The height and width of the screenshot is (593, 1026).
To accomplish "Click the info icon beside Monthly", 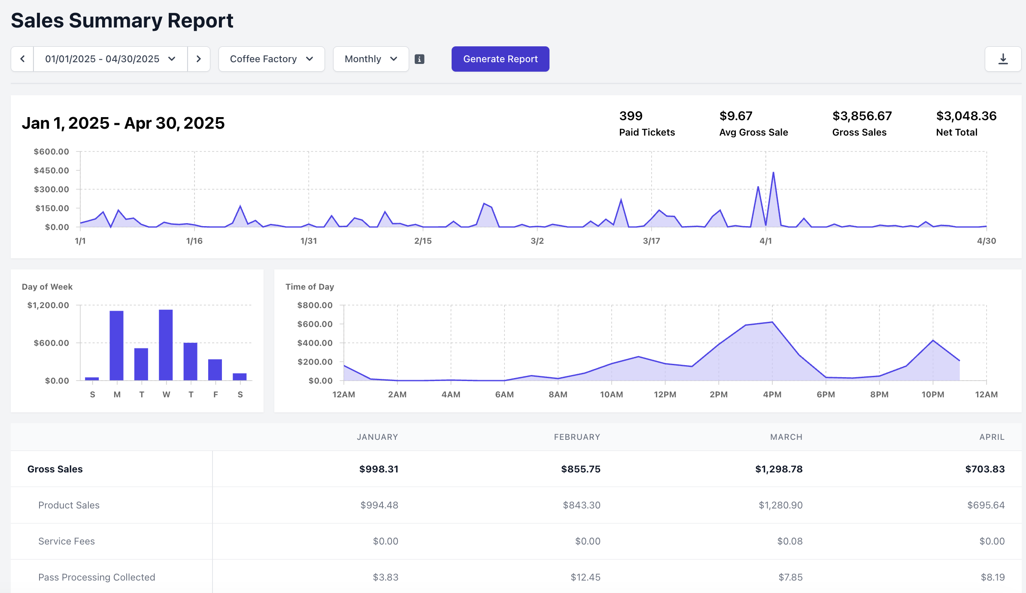I will 419,59.
